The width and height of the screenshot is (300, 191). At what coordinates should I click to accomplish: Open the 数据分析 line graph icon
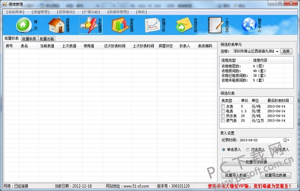click(152, 25)
